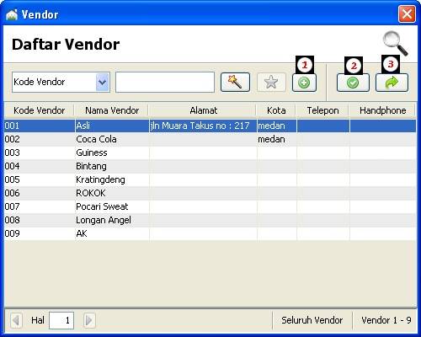Focus the search text field
This screenshot has height=337, width=421.
click(165, 82)
